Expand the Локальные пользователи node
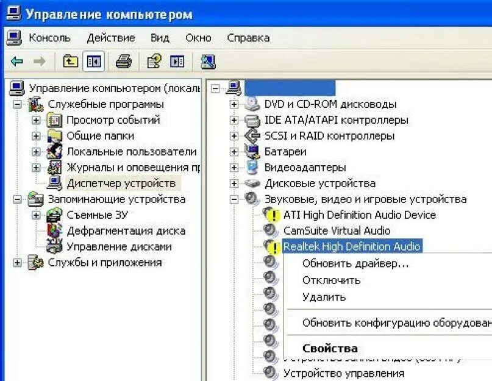This screenshot has width=492, height=381. (36, 152)
